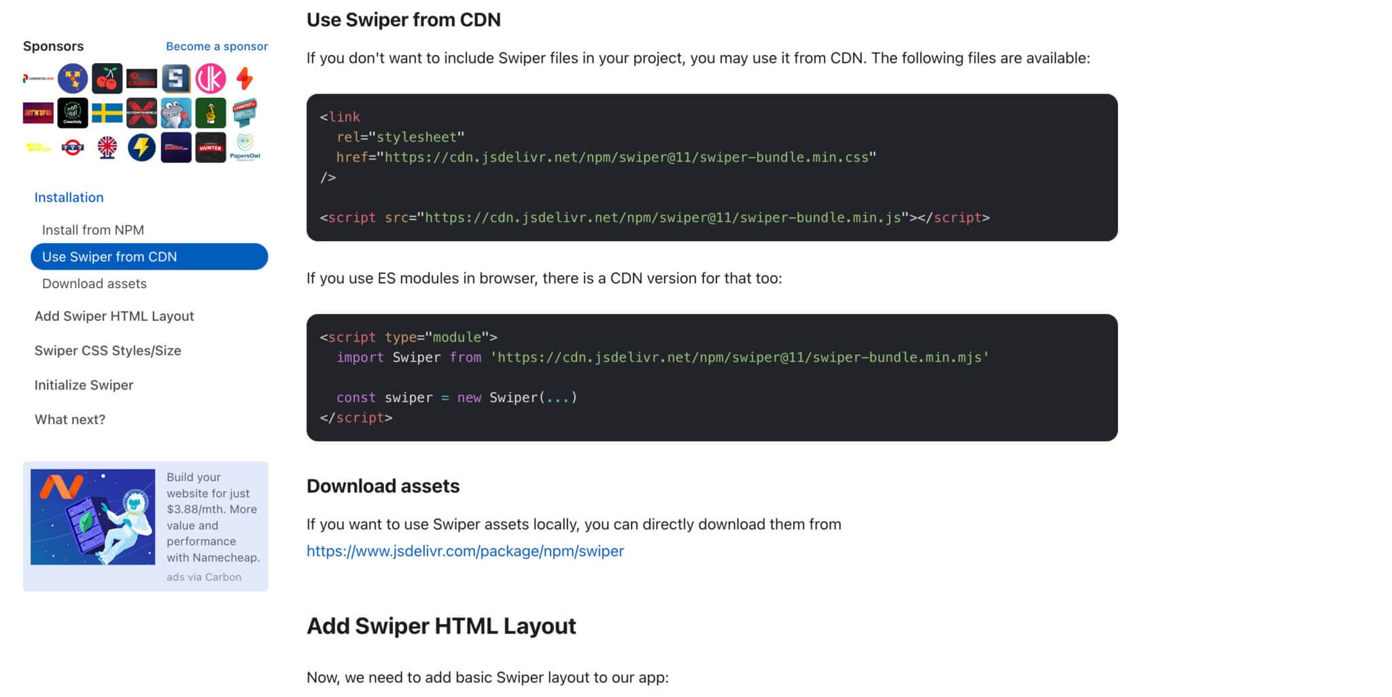Click the shark mascot sponsor icon
1392x697 pixels.
(175, 114)
